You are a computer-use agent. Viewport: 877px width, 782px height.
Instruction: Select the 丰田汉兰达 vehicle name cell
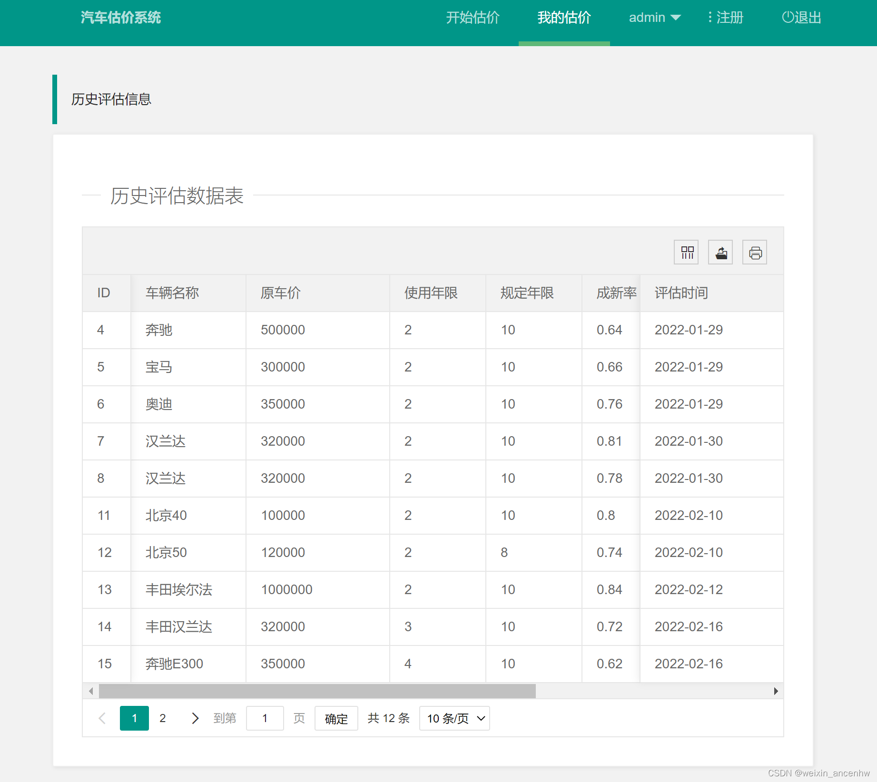tap(188, 627)
